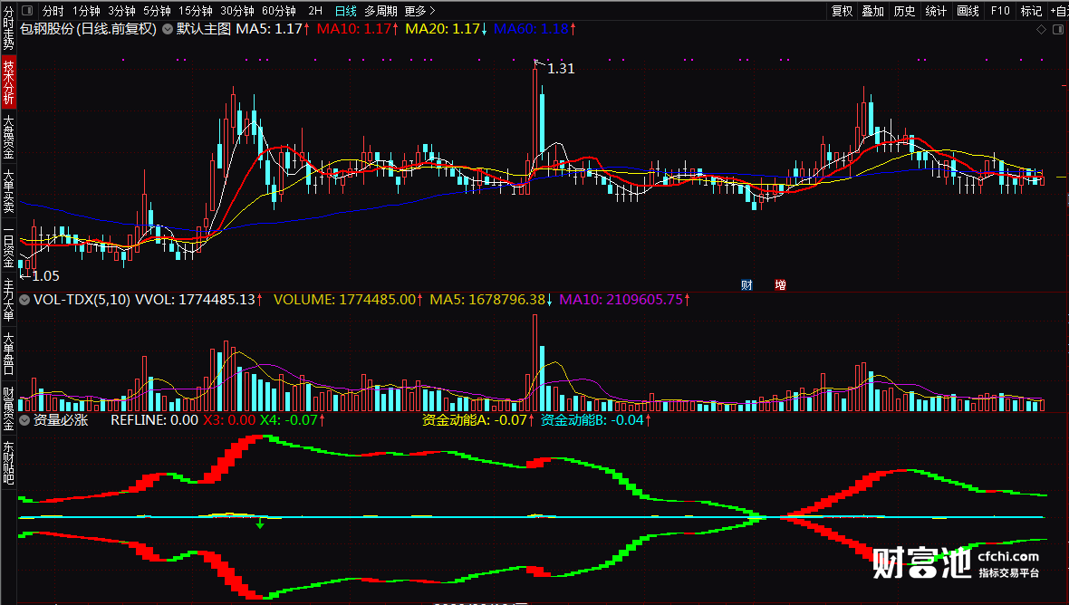Click the 1.05 low price label
Screen dimensions: 1069x605
click(x=45, y=276)
